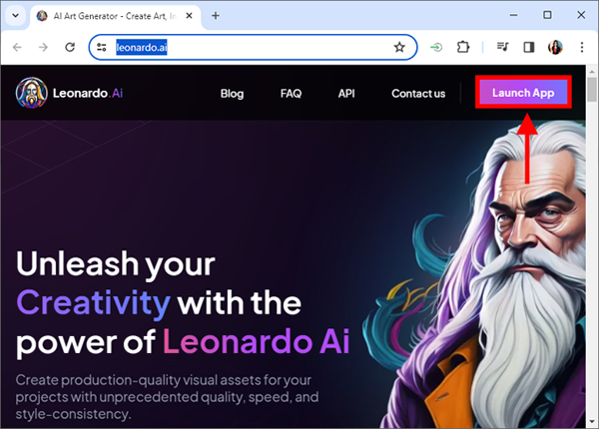Click the Leonardo.Ai wizard logo
The height and width of the screenshot is (429, 599).
31,93
